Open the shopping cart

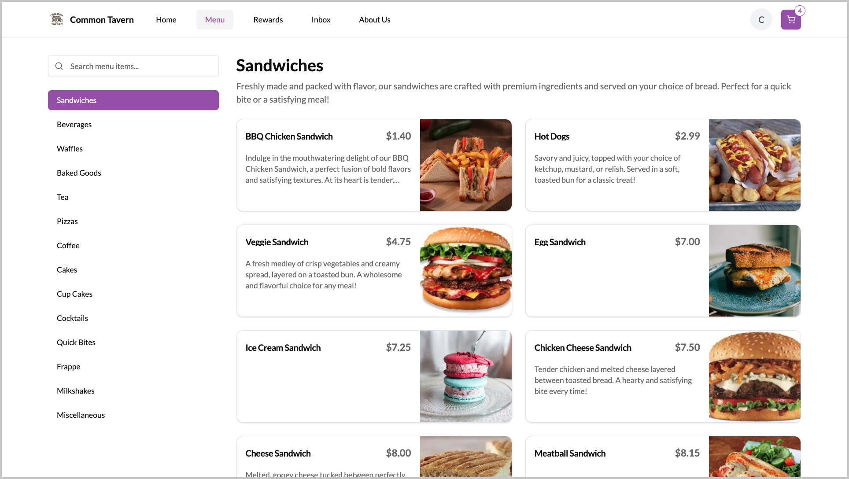click(x=790, y=20)
